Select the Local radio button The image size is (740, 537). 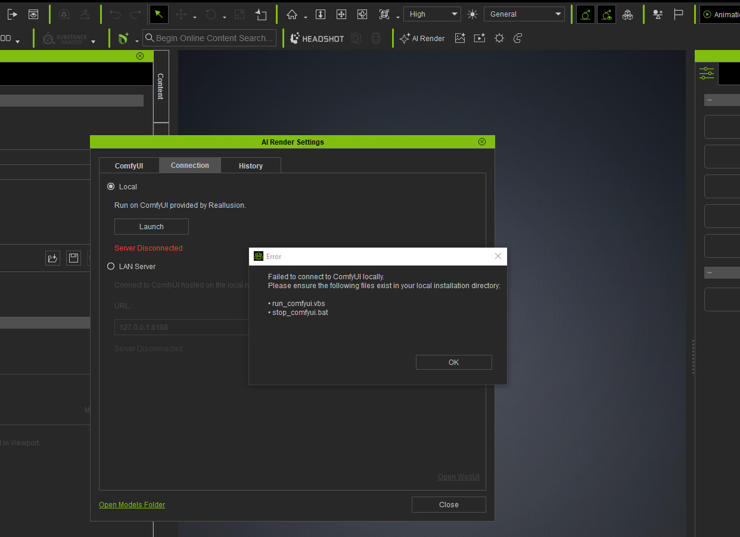(x=111, y=187)
